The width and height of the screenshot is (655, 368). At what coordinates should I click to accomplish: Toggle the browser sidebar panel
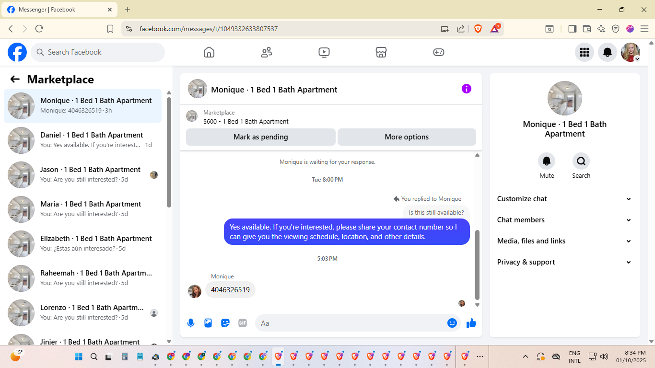coord(572,29)
